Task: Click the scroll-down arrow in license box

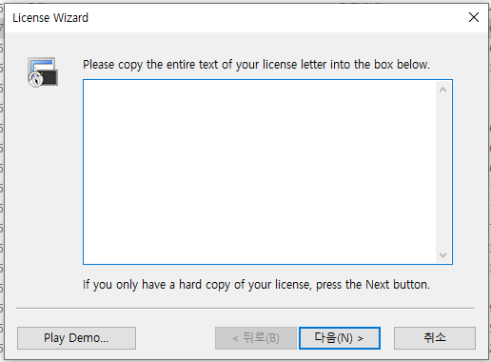Action: (443, 255)
